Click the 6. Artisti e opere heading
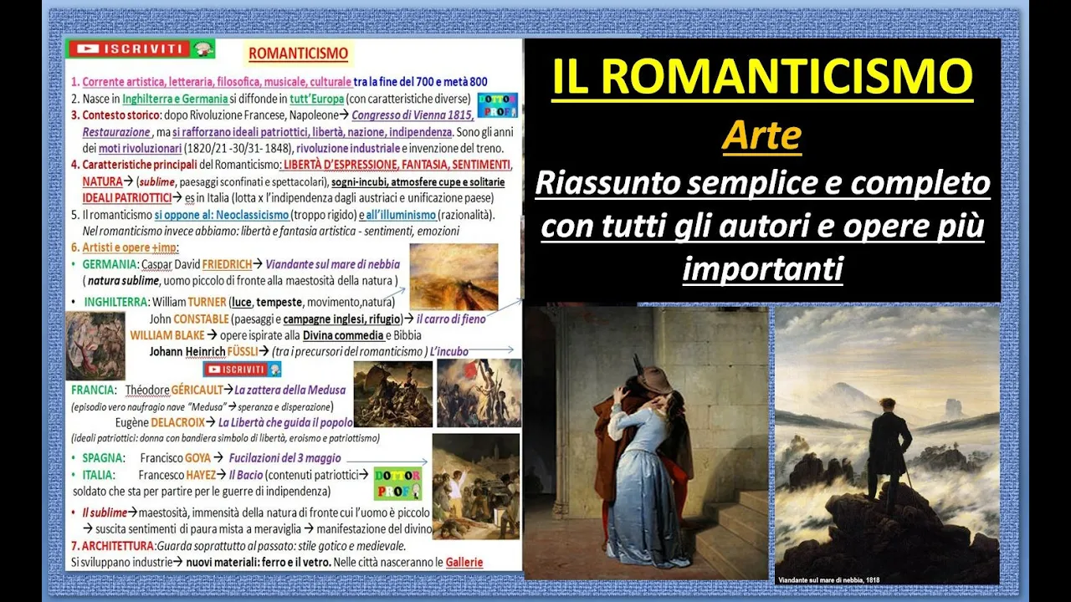This screenshot has height=602, width=1071. (125, 247)
